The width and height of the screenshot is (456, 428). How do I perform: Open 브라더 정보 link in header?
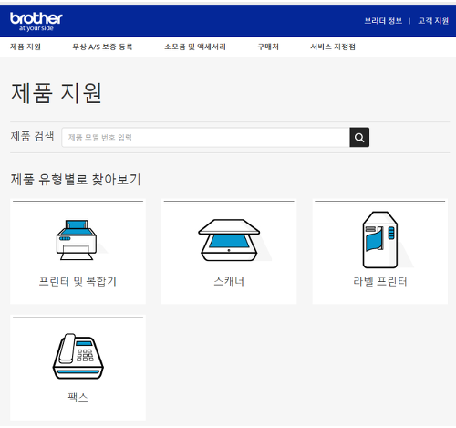coord(383,21)
